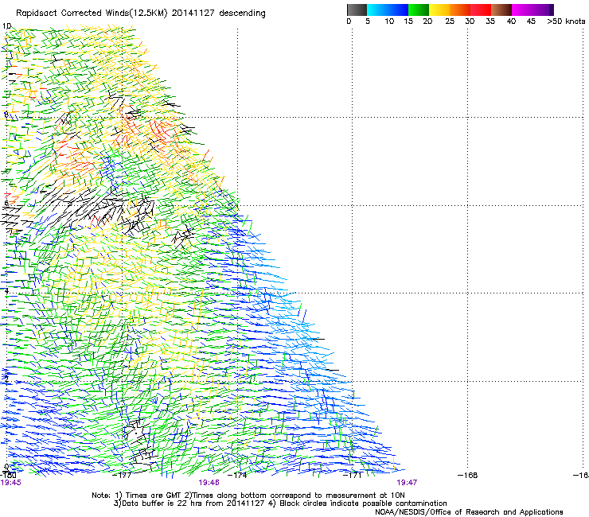
Task: Click the '4' latitude axis label
Action: [6, 290]
